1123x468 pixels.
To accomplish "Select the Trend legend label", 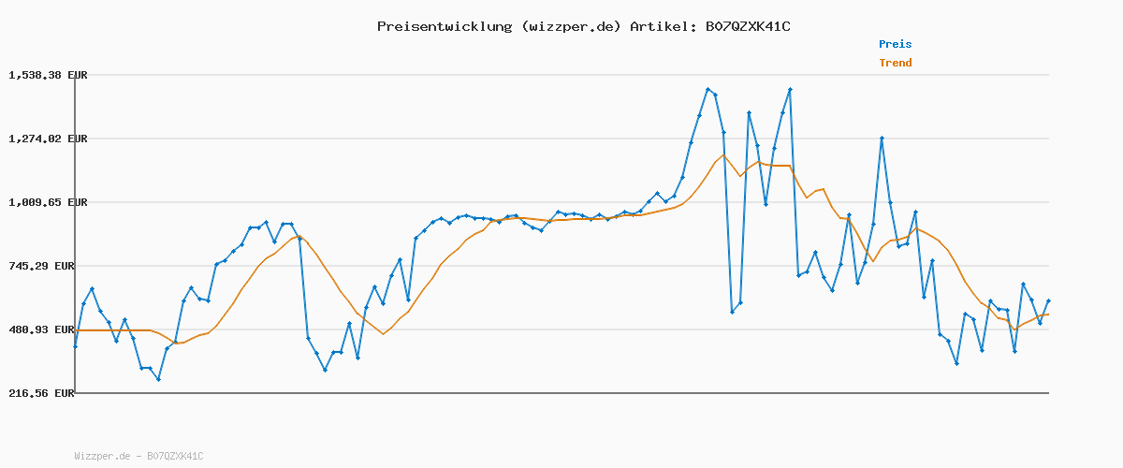I will point(895,63).
